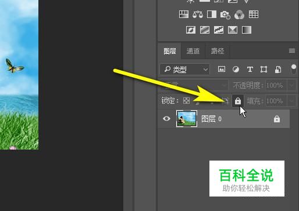Select the 图层 0 layer thumbnail
Viewport: 299px width, 211px height.
[x=187, y=119]
